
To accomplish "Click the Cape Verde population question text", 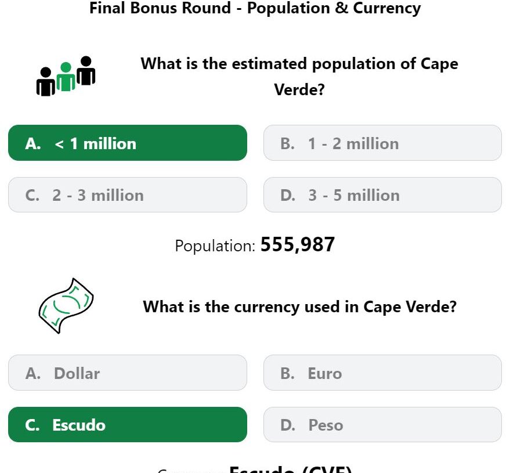I will click(x=299, y=77).
